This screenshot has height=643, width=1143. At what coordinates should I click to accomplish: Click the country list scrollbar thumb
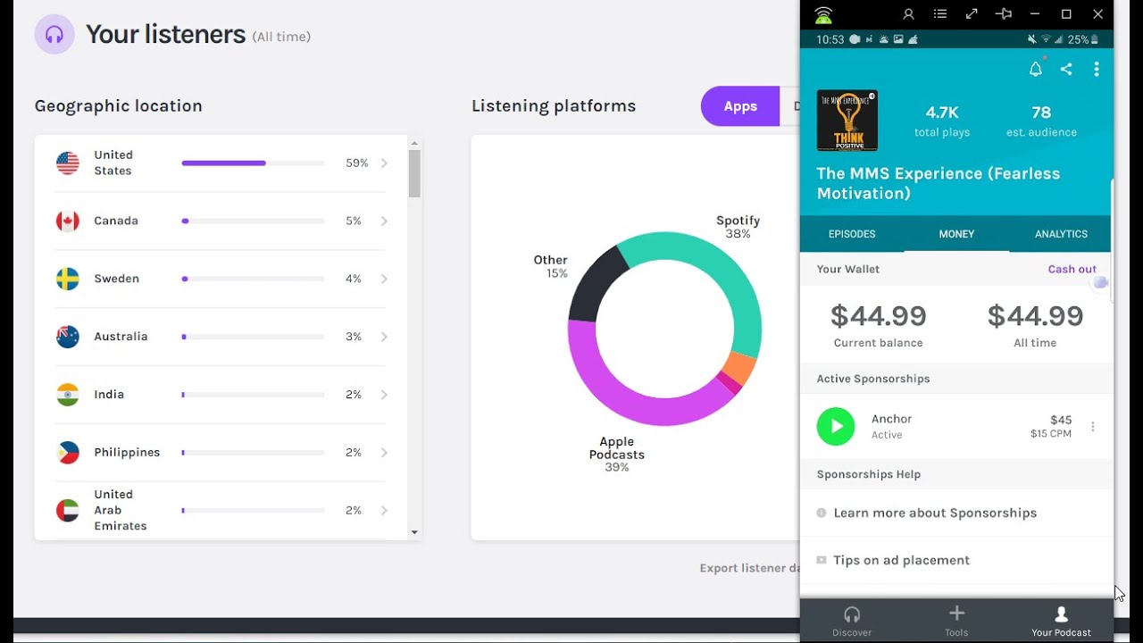point(414,173)
